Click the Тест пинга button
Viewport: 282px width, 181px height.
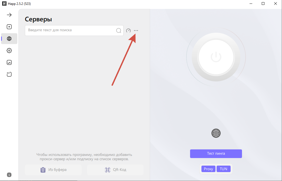pyautogui.click(x=216, y=154)
